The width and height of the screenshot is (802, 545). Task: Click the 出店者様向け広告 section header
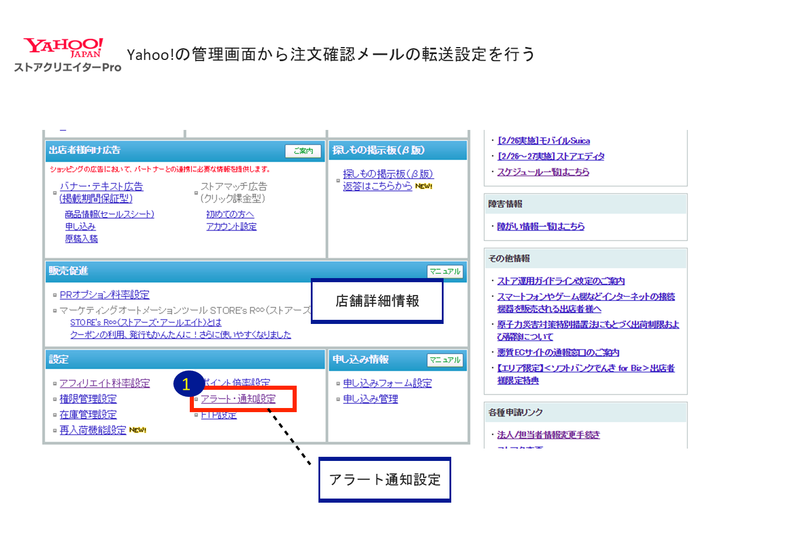click(85, 151)
